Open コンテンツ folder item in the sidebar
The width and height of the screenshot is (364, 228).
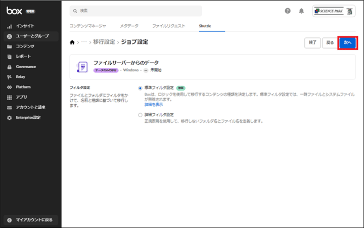25,46
